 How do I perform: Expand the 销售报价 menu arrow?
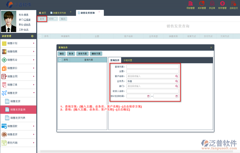34,68
